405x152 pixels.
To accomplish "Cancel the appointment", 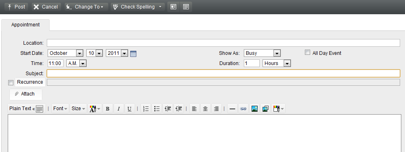I will pyautogui.click(x=46, y=7).
